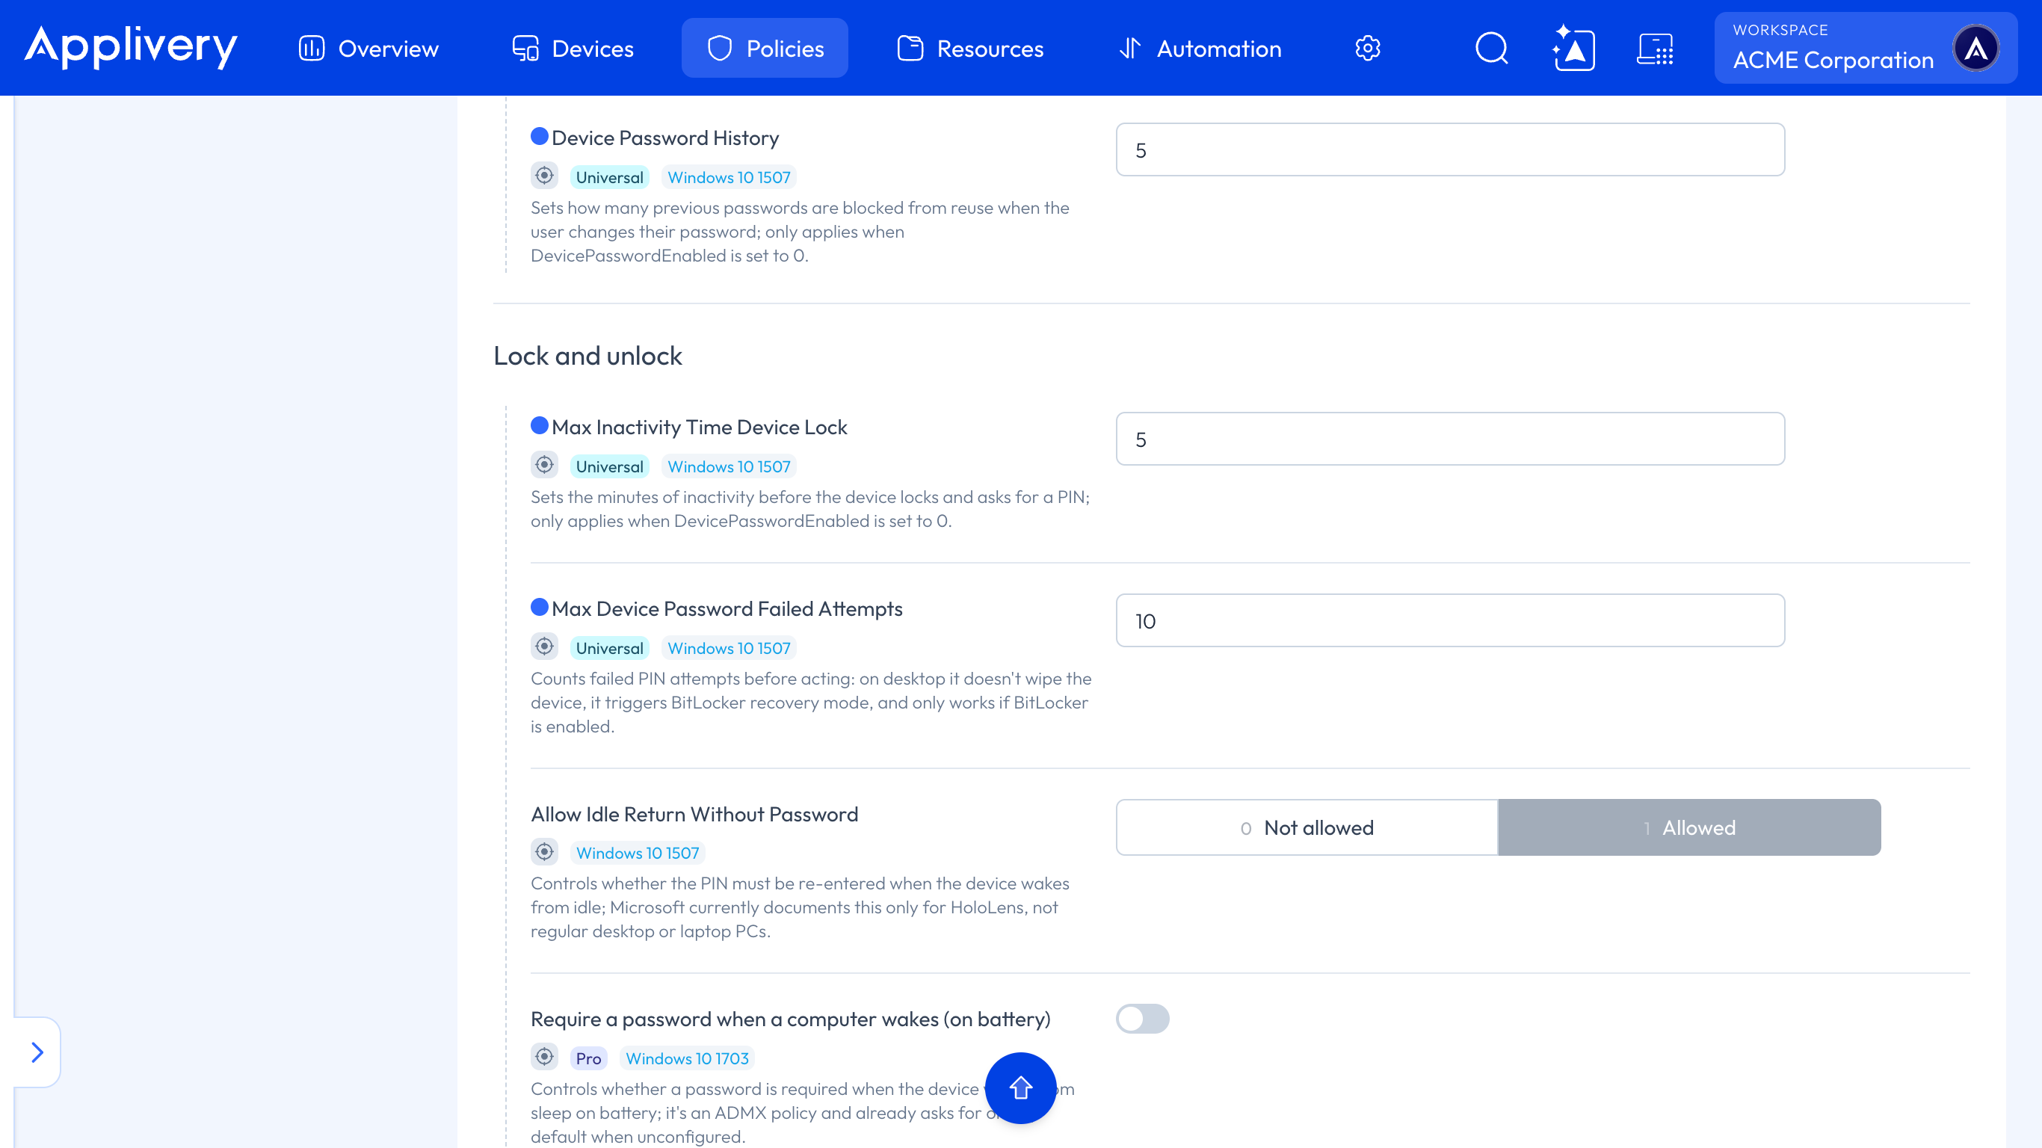Click the blue dot beside Max Device Password Failed Attempts

pyautogui.click(x=540, y=608)
